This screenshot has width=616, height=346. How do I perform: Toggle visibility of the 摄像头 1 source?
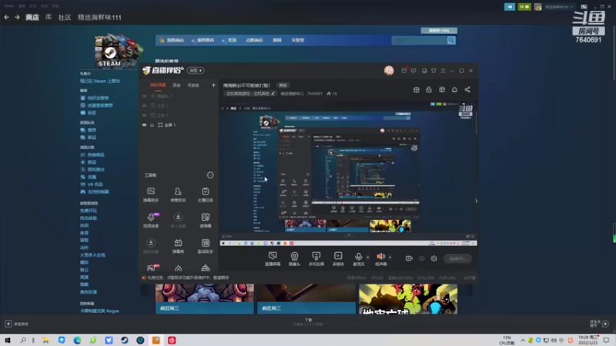tap(144, 96)
